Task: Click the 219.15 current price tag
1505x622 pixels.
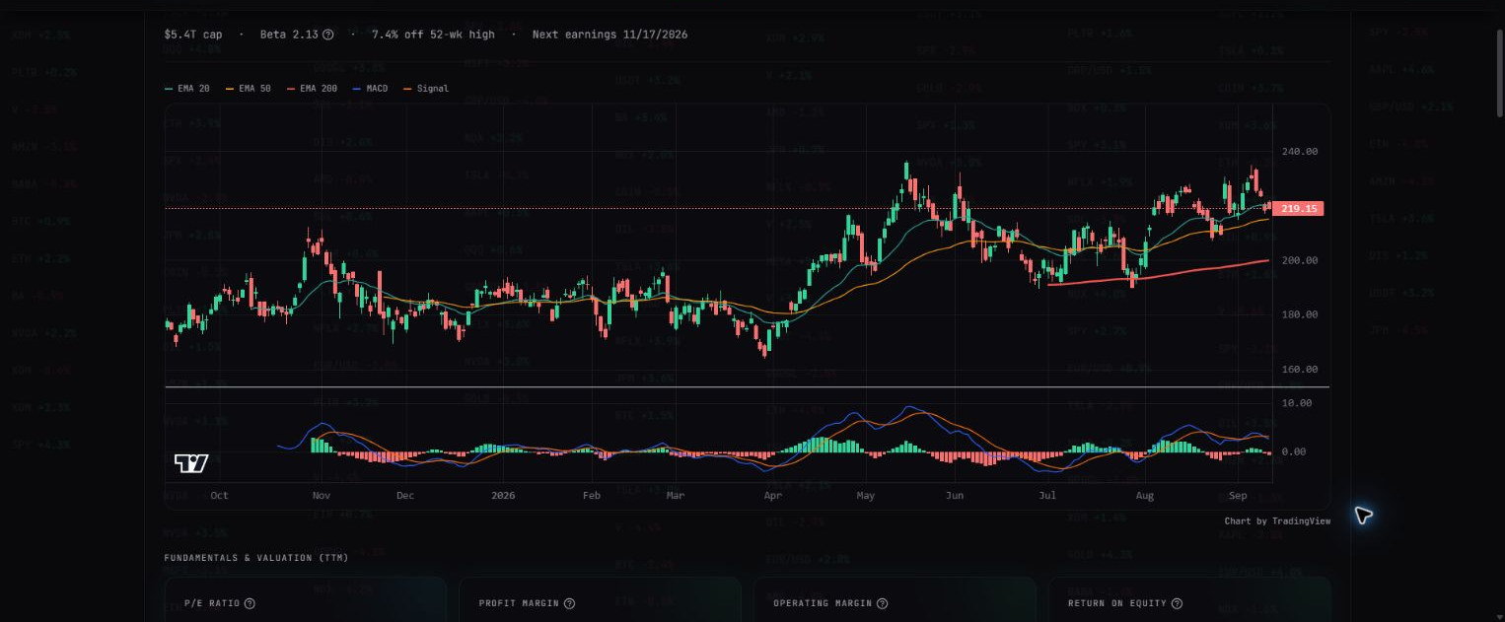Action: (1298, 209)
